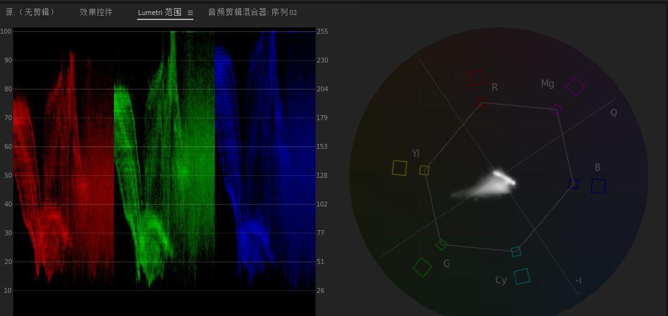
Task: Click the Cy label on the vectorscope
Action: click(x=501, y=280)
